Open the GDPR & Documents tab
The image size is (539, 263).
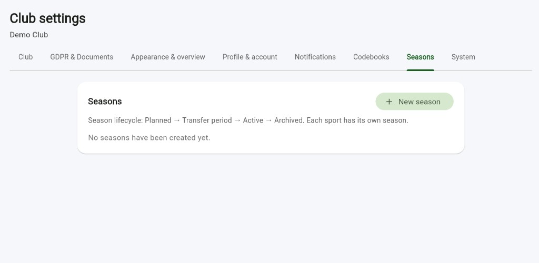pos(82,57)
